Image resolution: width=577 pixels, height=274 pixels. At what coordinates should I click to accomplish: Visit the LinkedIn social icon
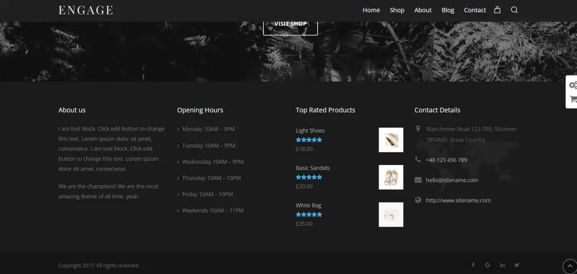(503, 265)
